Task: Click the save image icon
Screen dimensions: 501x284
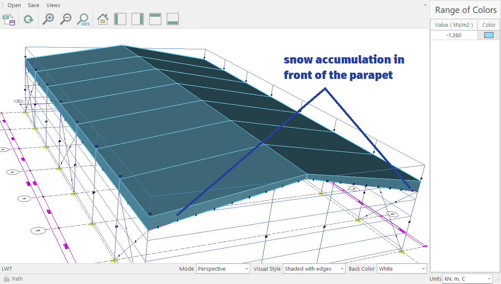Action: tap(9, 19)
